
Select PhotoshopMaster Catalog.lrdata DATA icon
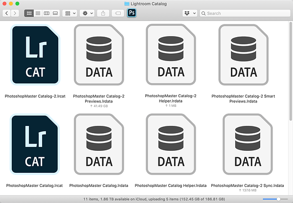[99, 144]
